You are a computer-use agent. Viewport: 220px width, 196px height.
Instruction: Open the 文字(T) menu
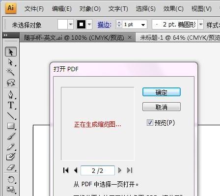118,8
